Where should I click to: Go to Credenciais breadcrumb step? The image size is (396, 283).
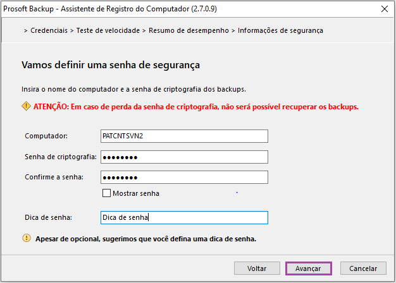click(x=49, y=30)
